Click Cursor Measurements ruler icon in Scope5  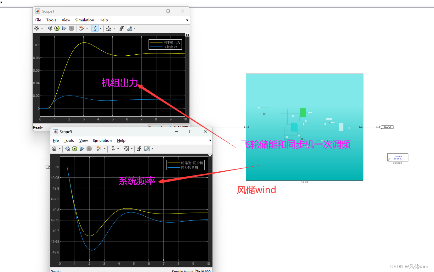coord(147,149)
